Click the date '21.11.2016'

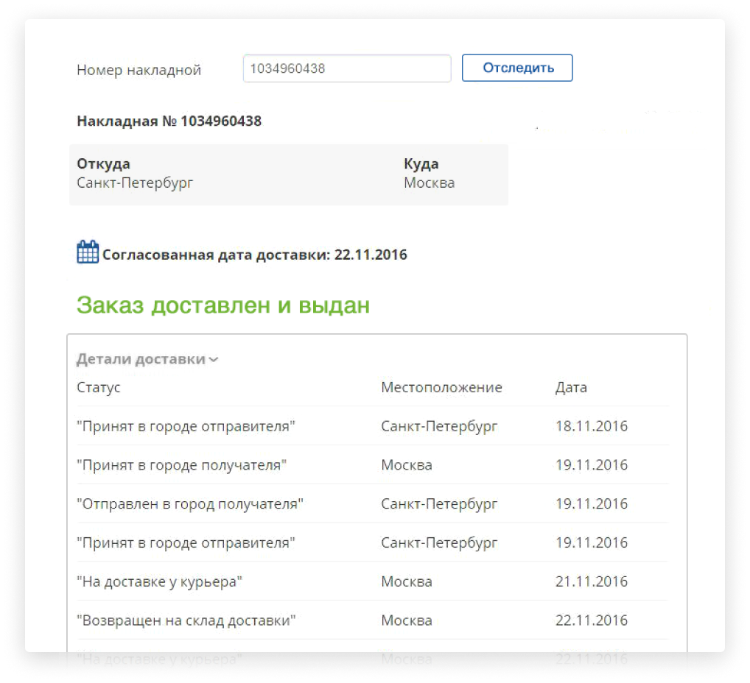click(x=591, y=581)
